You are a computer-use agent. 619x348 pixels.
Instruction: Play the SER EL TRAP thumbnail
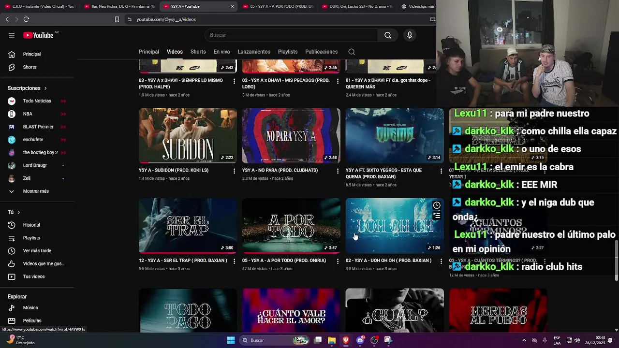(x=188, y=226)
